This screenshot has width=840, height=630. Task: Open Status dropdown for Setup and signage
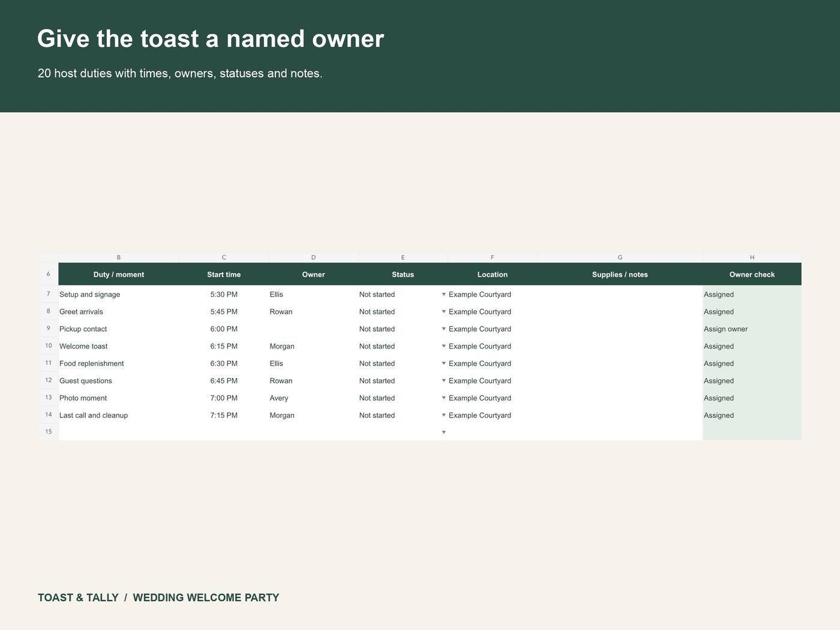click(x=444, y=295)
